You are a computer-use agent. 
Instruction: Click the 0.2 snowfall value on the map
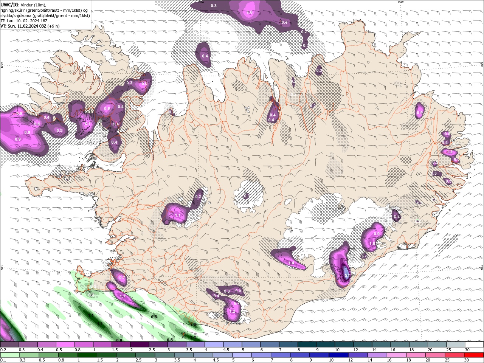(x=304, y=32)
